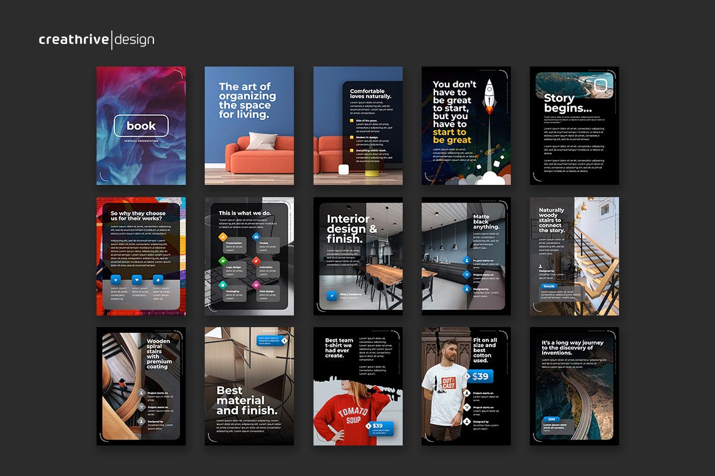The image size is (715, 476).
Task: Select the 'Wooden spiral stairs' slide thumbnail
Action: pos(141,386)
